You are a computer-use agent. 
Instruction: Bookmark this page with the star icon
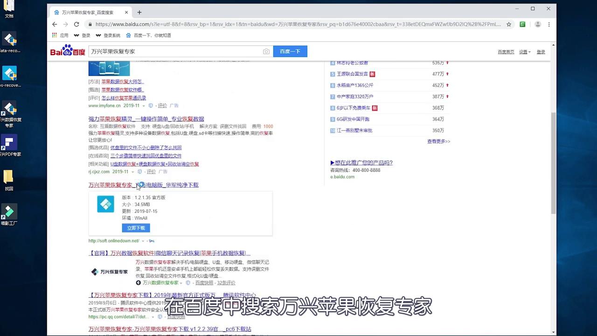click(x=509, y=24)
